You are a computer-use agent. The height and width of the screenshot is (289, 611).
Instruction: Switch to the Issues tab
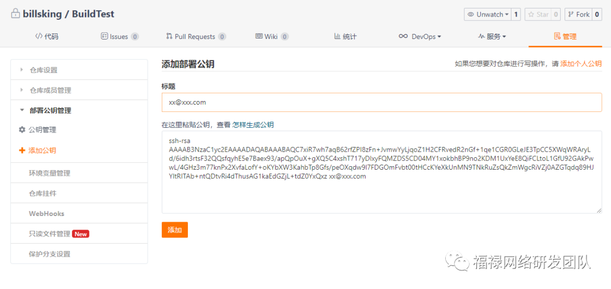click(x=119, y=37)
